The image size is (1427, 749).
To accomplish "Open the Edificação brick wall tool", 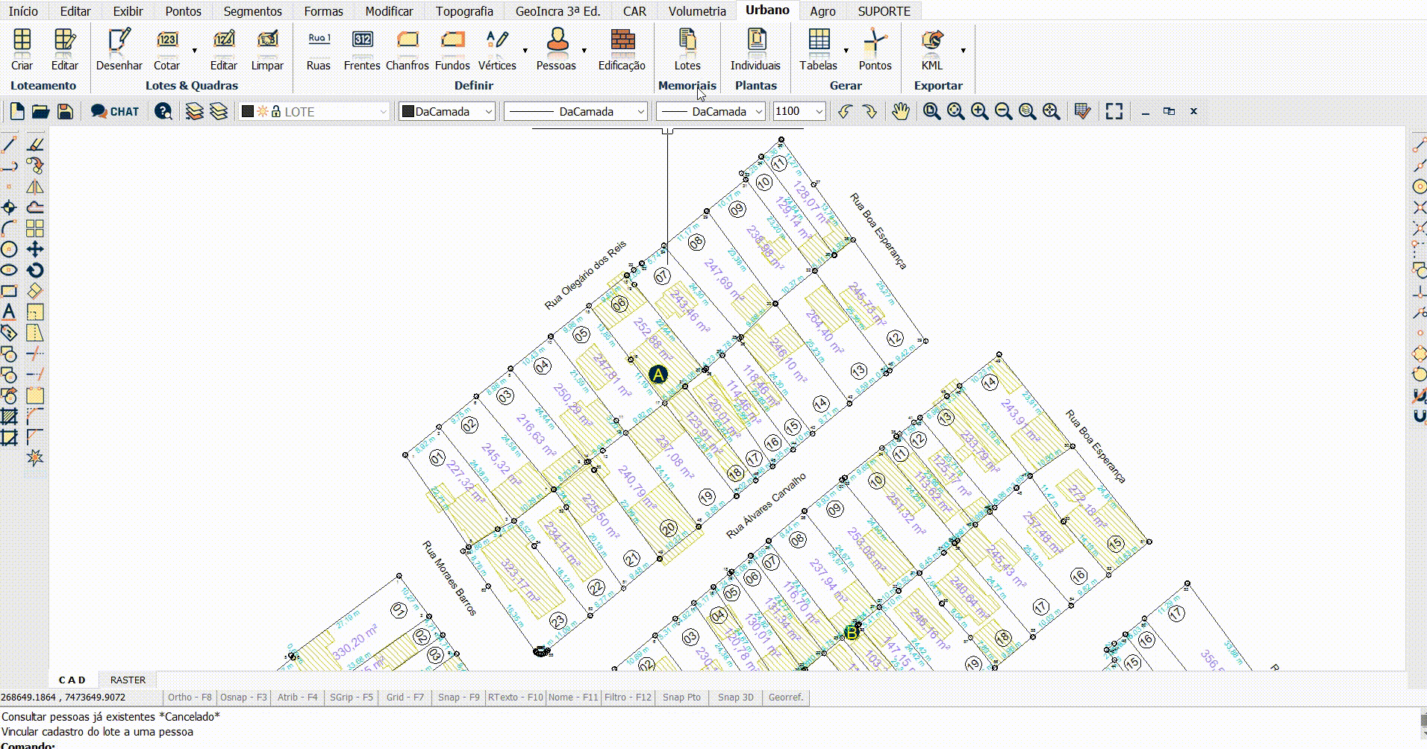I will point(622,49).
